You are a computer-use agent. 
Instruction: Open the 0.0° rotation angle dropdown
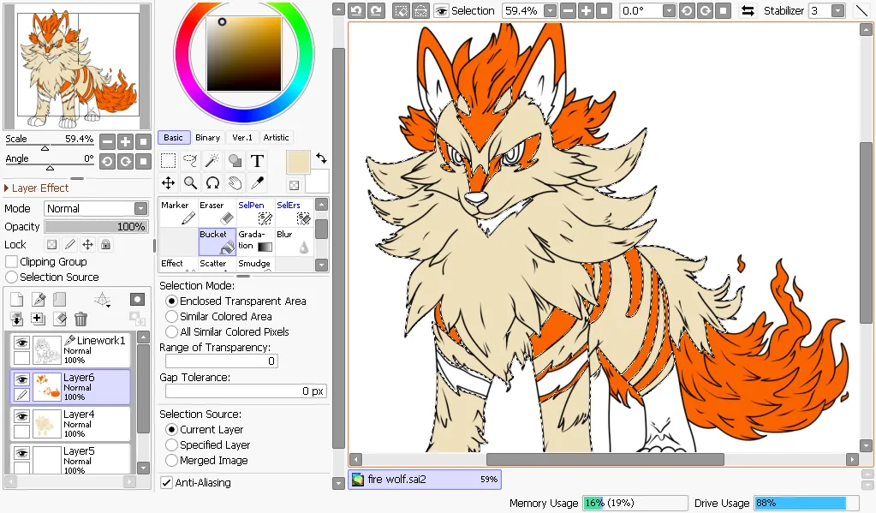(669, 10)
